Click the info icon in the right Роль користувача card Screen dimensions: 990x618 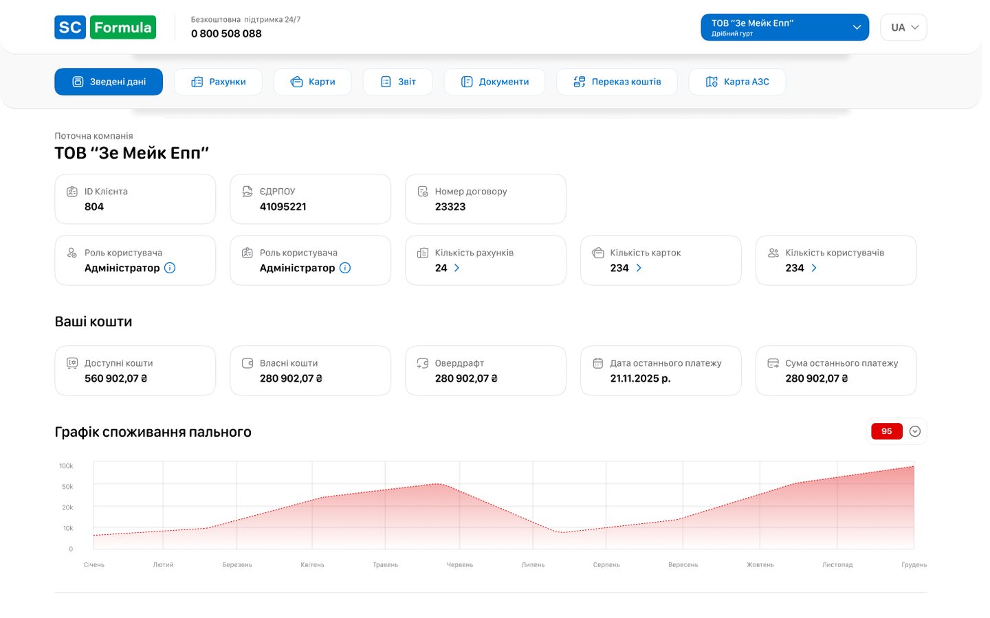[345, 268]
